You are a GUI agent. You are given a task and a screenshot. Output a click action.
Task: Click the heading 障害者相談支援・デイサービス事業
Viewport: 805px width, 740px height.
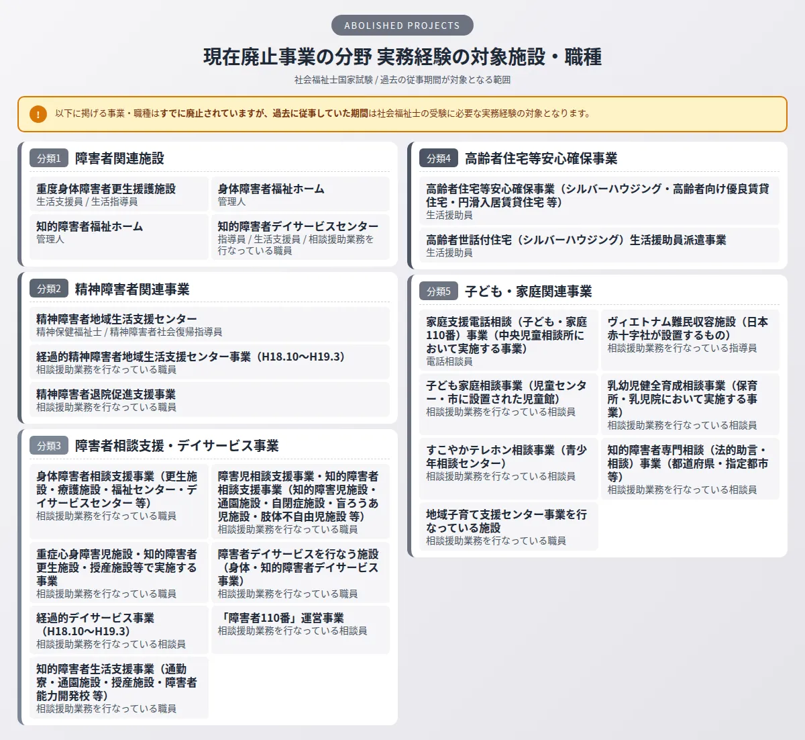[x=176, y=446]
